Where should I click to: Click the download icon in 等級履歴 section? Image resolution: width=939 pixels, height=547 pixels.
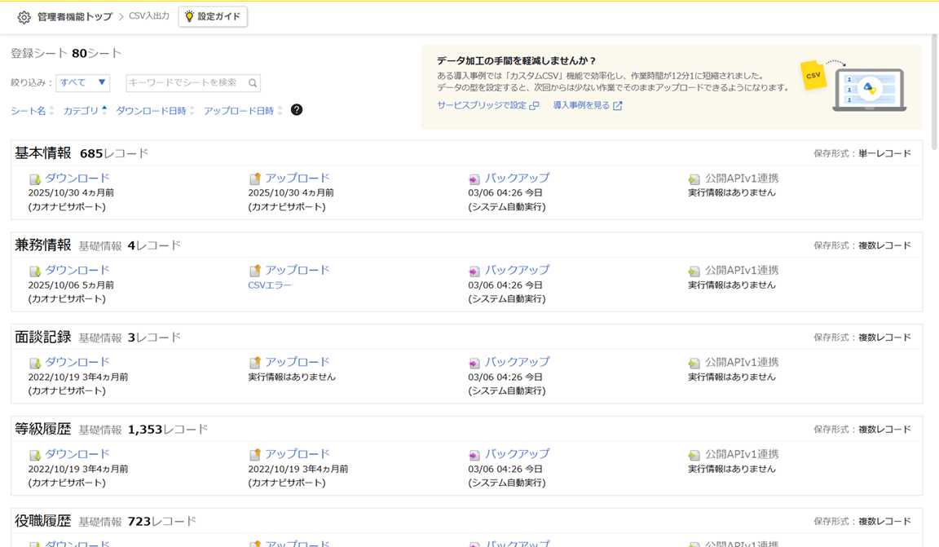pos(35,456)
